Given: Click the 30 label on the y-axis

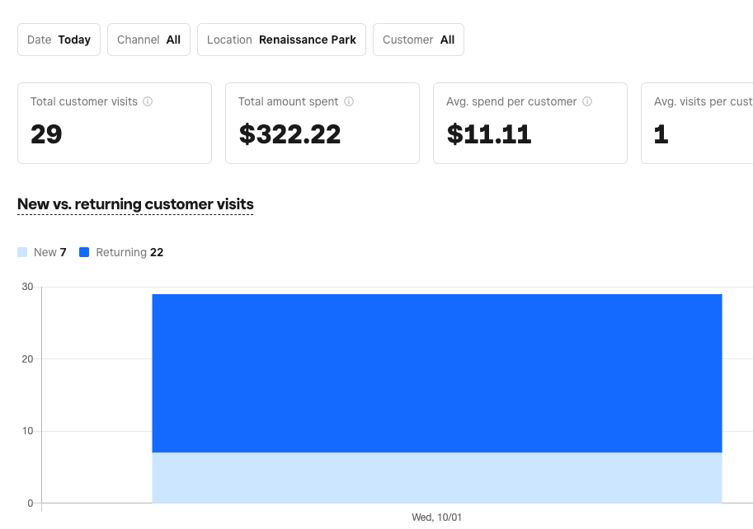Looking at the screenshot, I should [x=27, y=287].
